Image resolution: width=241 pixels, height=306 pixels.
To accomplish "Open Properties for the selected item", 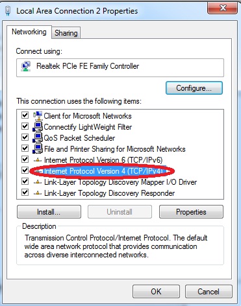I will pos(191,212).
